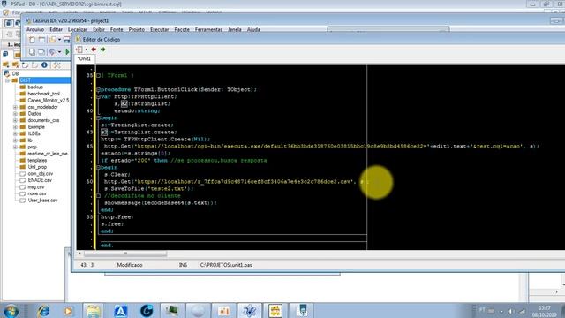Click the tools icon in PSPad project toolbar

click(x=56, y=65)
